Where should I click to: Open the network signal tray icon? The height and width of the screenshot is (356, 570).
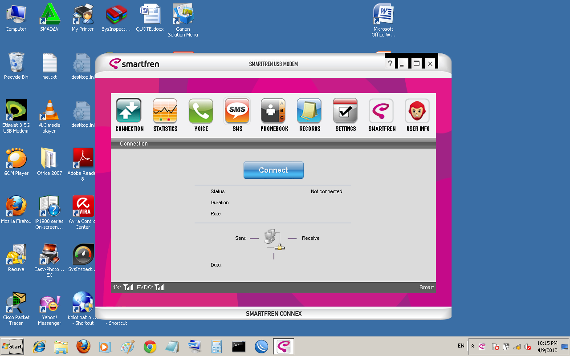click(517, 347)
